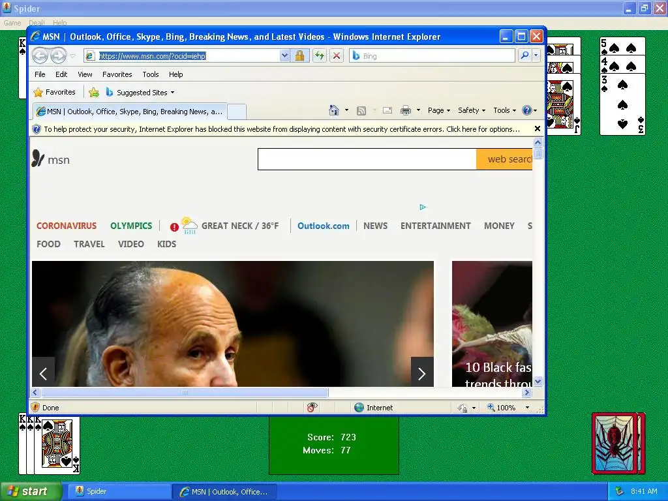
Task: Click the Spider score and moves box
Action: [333, 446]
